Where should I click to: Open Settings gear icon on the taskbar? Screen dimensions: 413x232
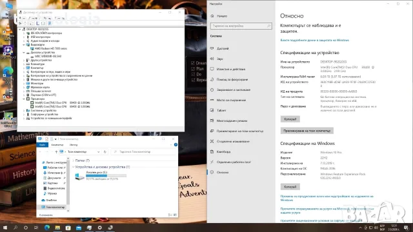pos(100,227)
